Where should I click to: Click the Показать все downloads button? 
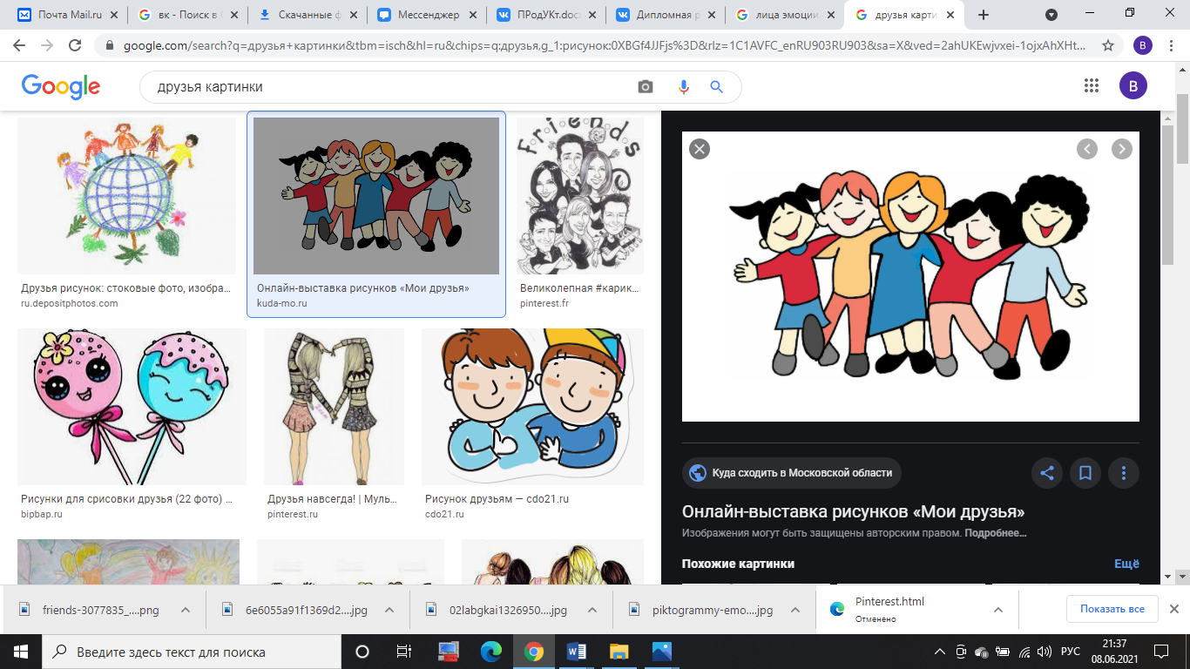(1112, 609)
